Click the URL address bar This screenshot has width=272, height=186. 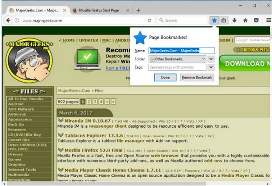(83, 20)
